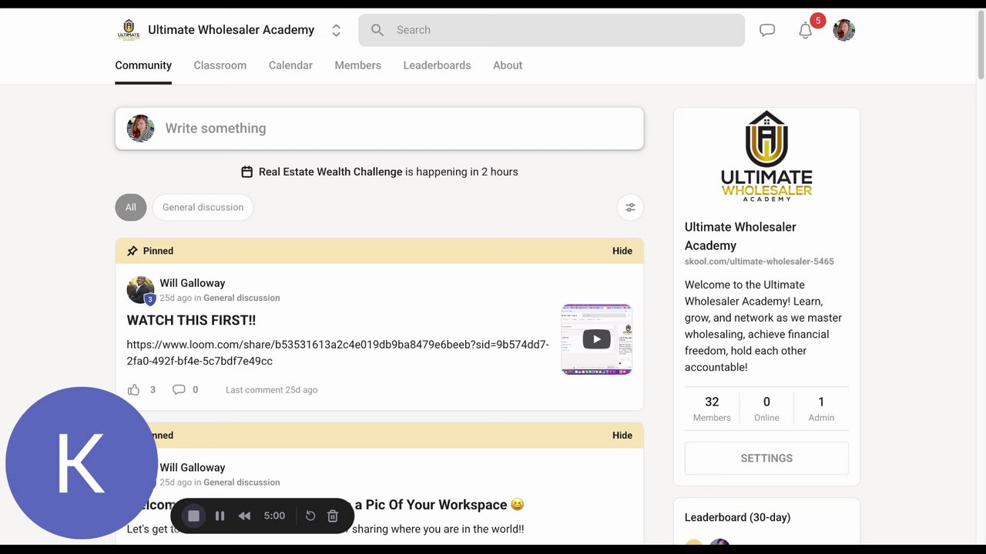Open General discussion category on workspace post

point(242,482)
